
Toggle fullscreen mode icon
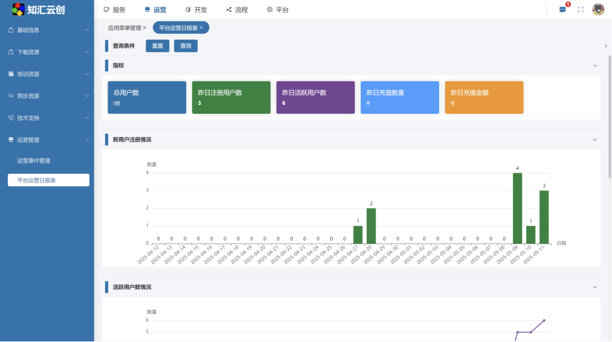[581, 10]
